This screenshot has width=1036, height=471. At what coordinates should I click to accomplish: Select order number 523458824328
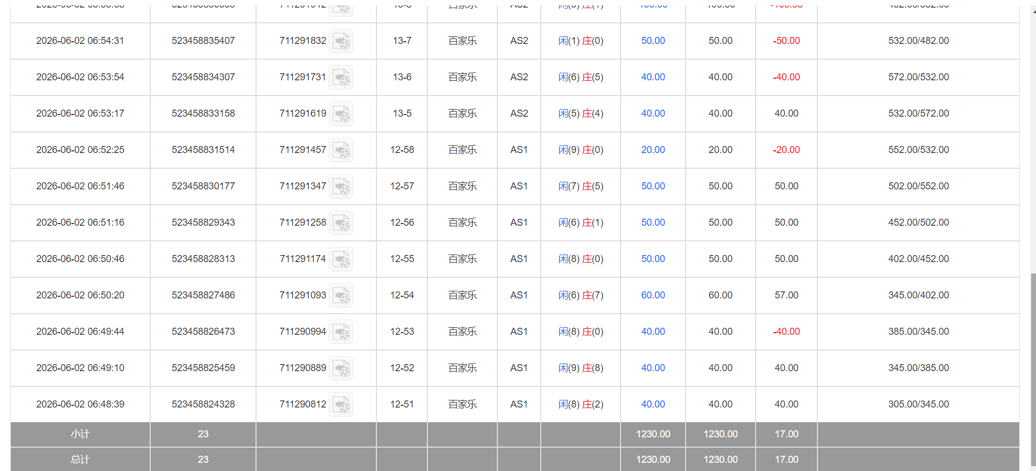point(203,404)
